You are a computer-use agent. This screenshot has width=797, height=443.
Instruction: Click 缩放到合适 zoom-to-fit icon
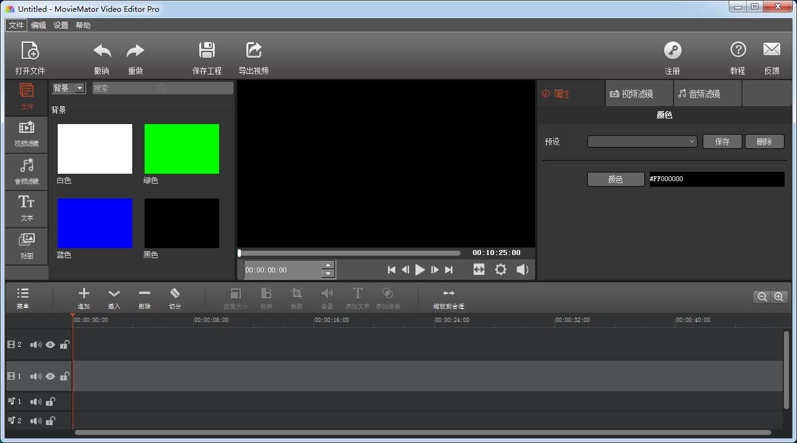[449, 293]
